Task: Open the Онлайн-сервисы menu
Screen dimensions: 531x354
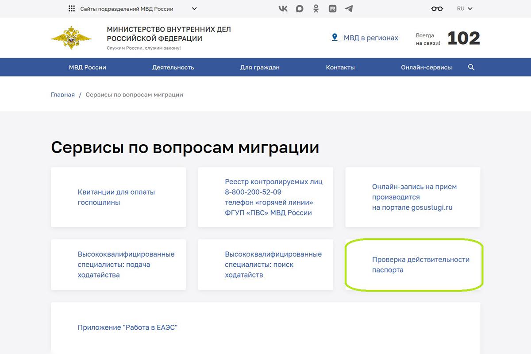Action: pyautogui.click(x=426, y=67)
